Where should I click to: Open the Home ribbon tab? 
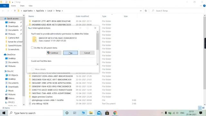coord(14,6)
